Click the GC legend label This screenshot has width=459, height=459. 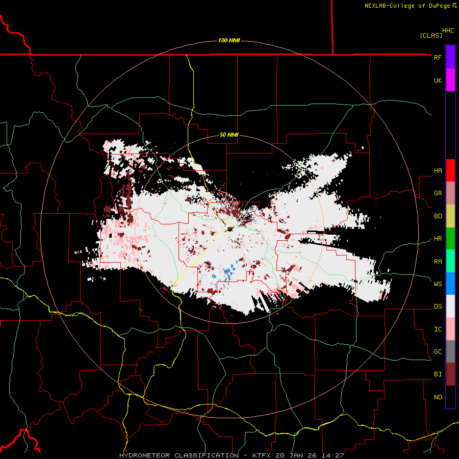[x=438, y=351]
